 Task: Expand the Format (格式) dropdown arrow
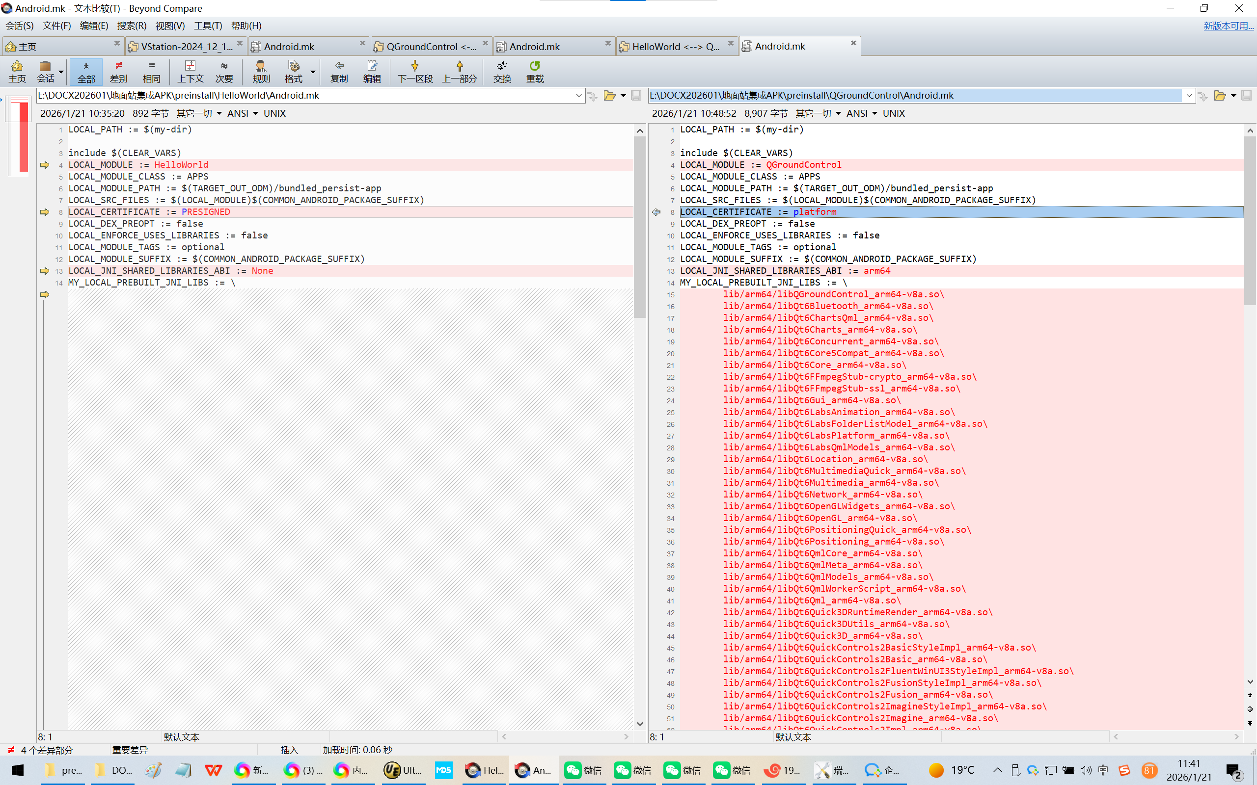(313, 72)
